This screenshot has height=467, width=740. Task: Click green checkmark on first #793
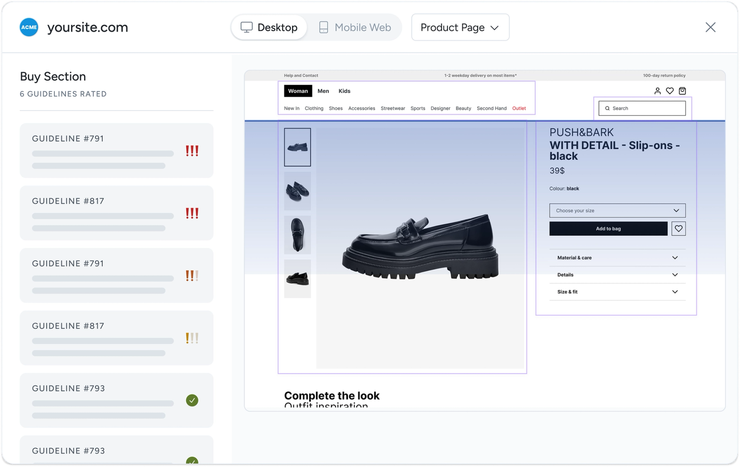coord(192,400)
